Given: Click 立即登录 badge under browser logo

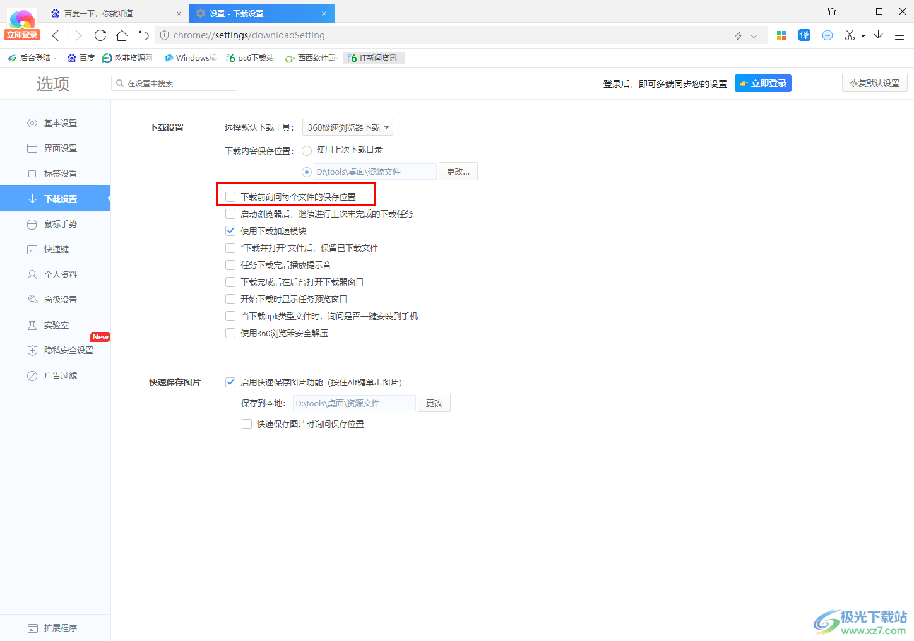Looking at the screenshot, I should point(22,35).
